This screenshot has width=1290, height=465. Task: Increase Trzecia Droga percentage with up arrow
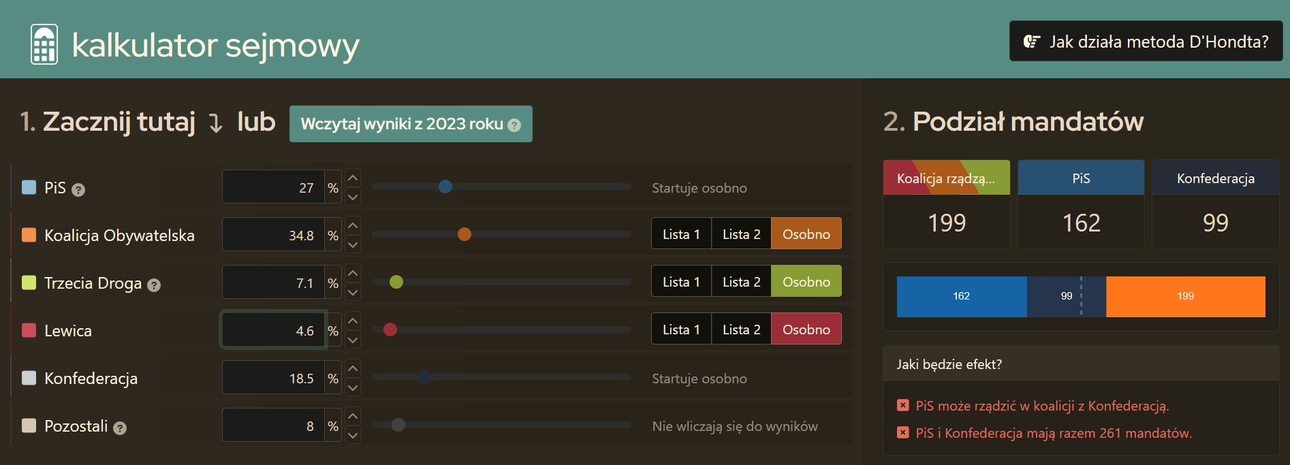[353, 273]
